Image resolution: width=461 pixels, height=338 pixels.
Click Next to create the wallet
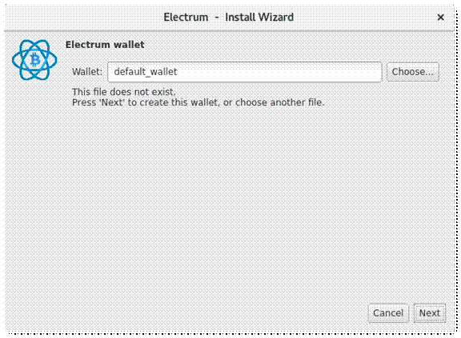pyautogui.click(x=430, y=313)
